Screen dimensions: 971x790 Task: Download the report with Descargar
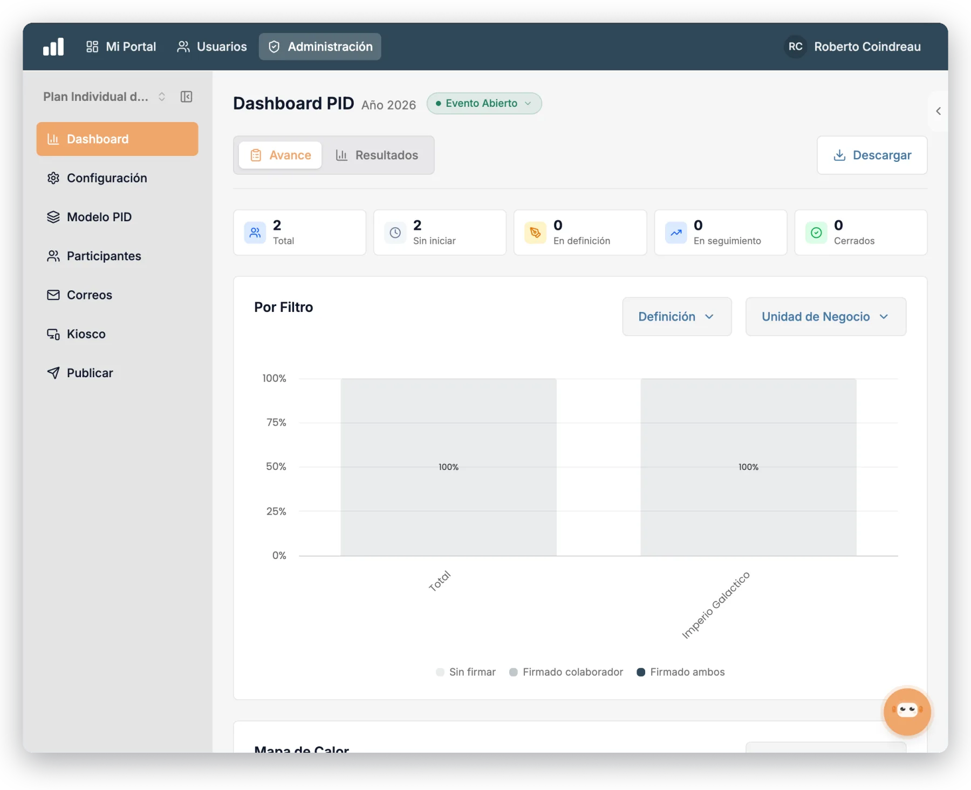[x=872, y=155]
